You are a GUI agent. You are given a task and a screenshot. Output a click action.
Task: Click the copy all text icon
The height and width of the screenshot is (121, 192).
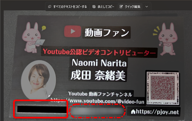(x=50, y=7)
